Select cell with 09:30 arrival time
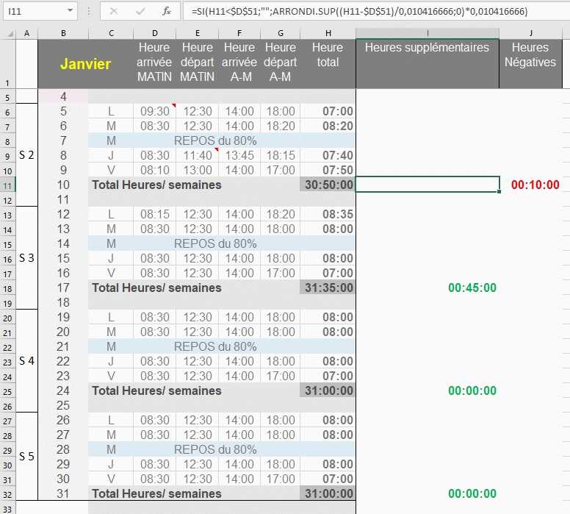This screenshot has height=514, width=570. point(155,111)
